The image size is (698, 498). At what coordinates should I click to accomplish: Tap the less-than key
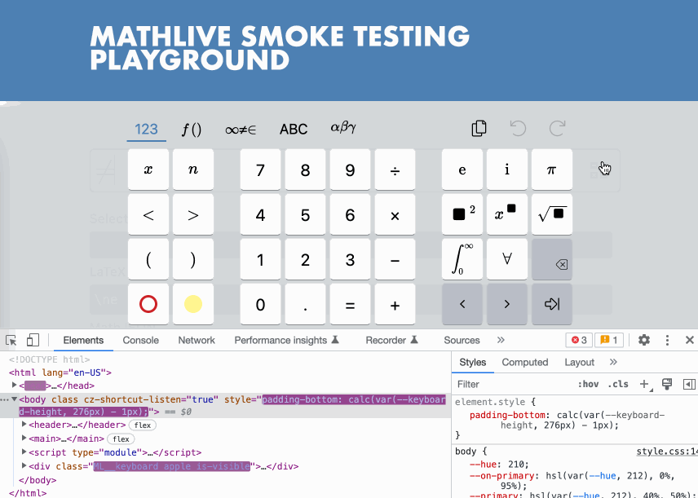pos(148,214)
